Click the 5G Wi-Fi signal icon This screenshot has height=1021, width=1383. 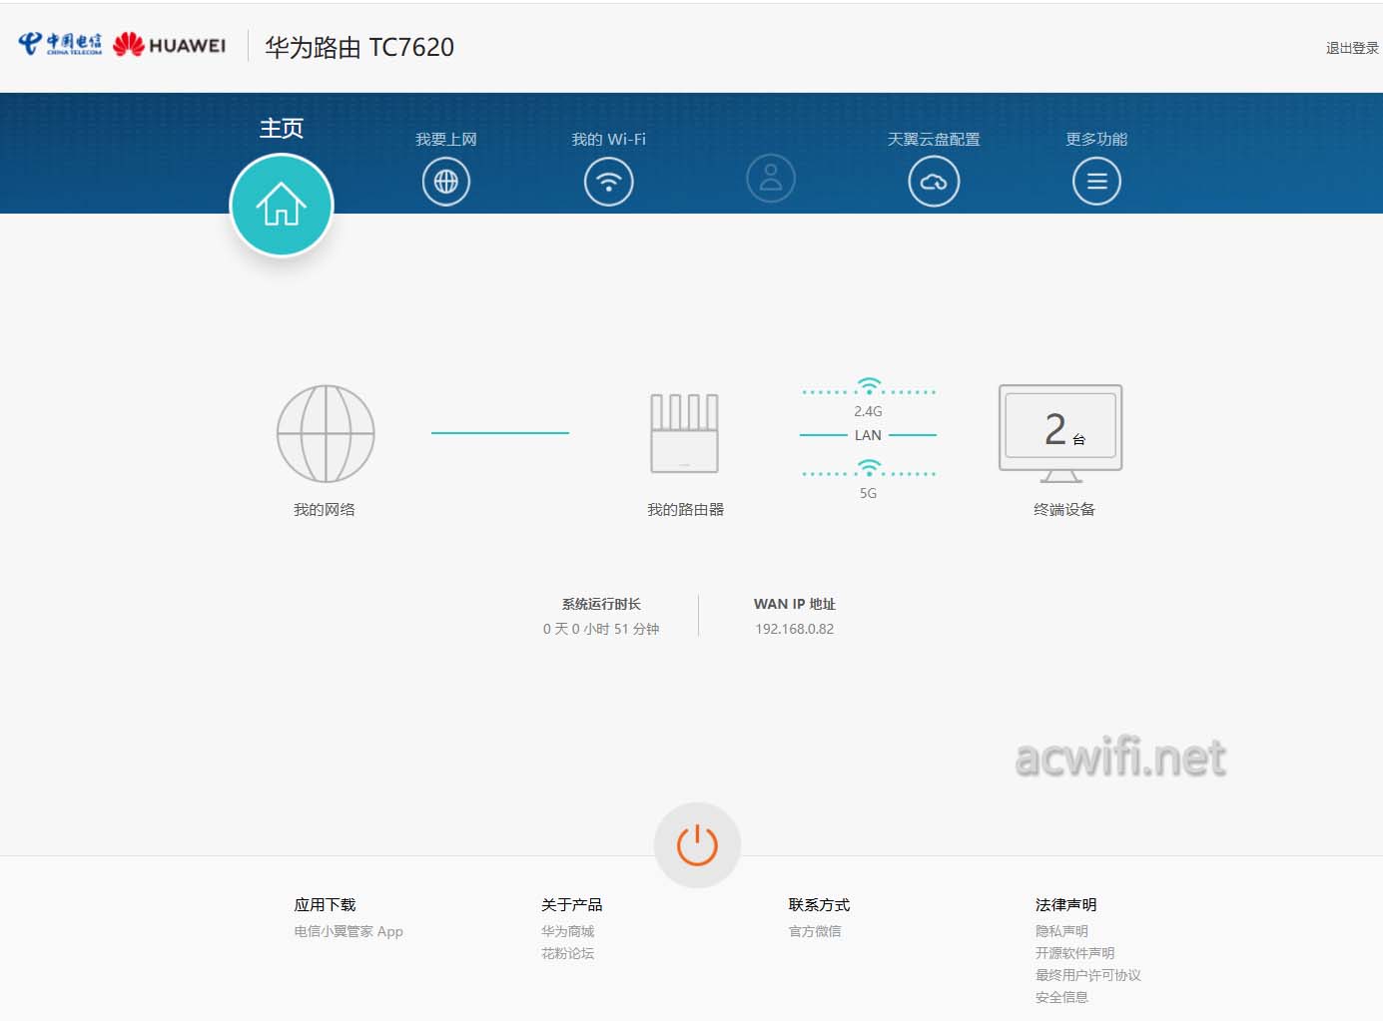[x=870, y=468]
